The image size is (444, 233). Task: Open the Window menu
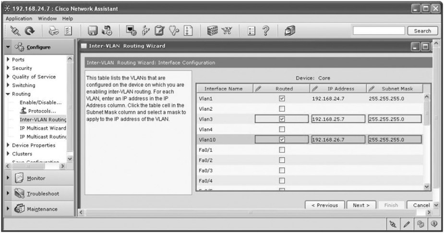click(x=47, y=18)
